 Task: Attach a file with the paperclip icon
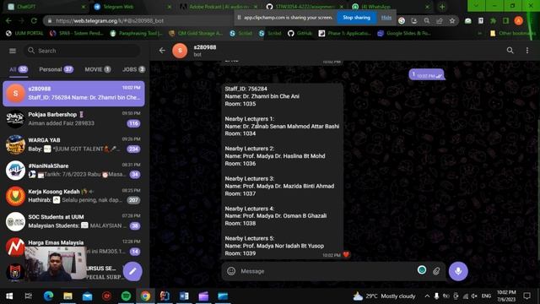point(436,271)
